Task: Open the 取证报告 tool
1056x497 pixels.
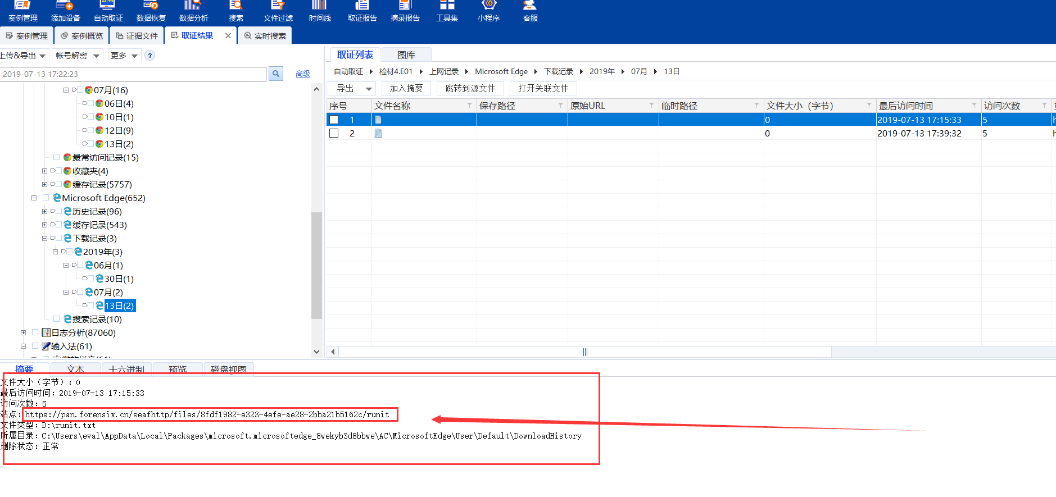Action: pos(362,11)
